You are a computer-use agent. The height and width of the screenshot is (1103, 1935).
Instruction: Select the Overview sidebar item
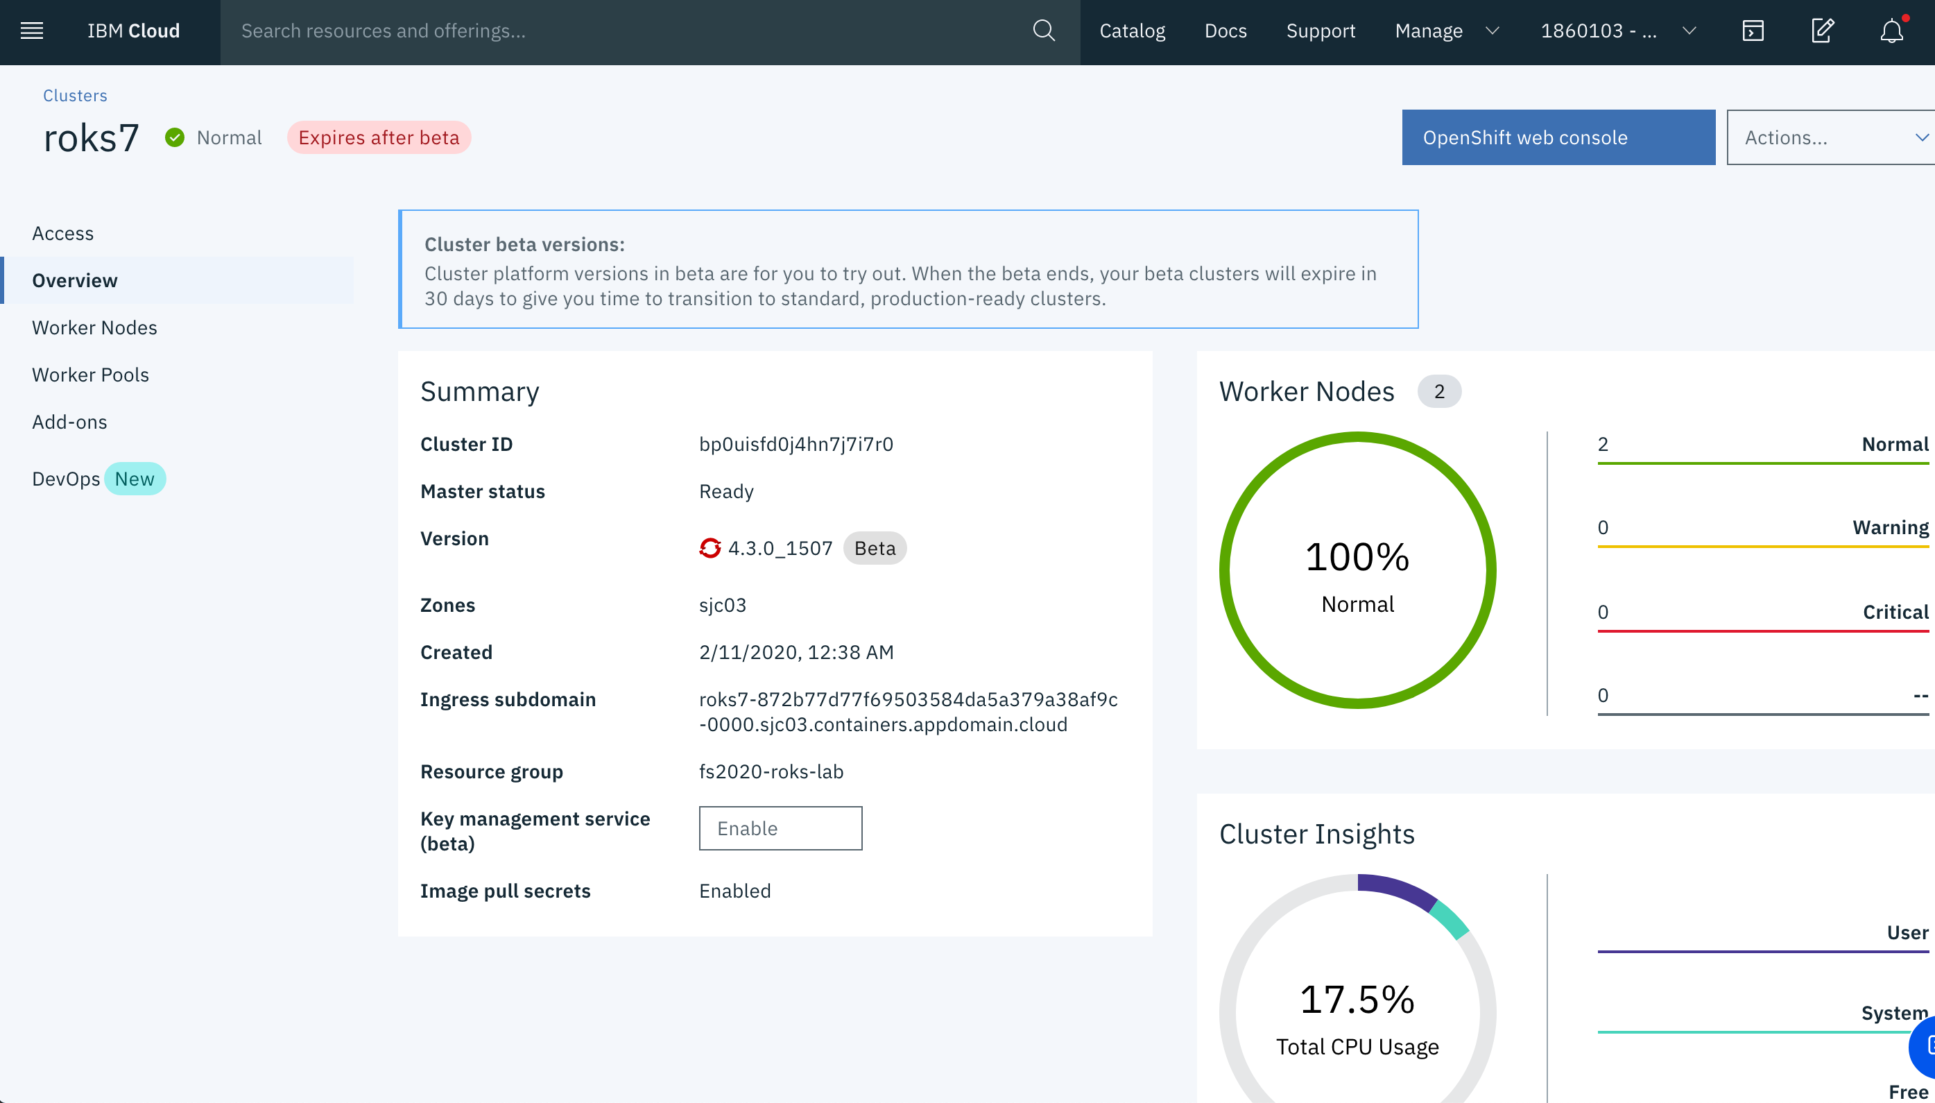coord(179,280)
